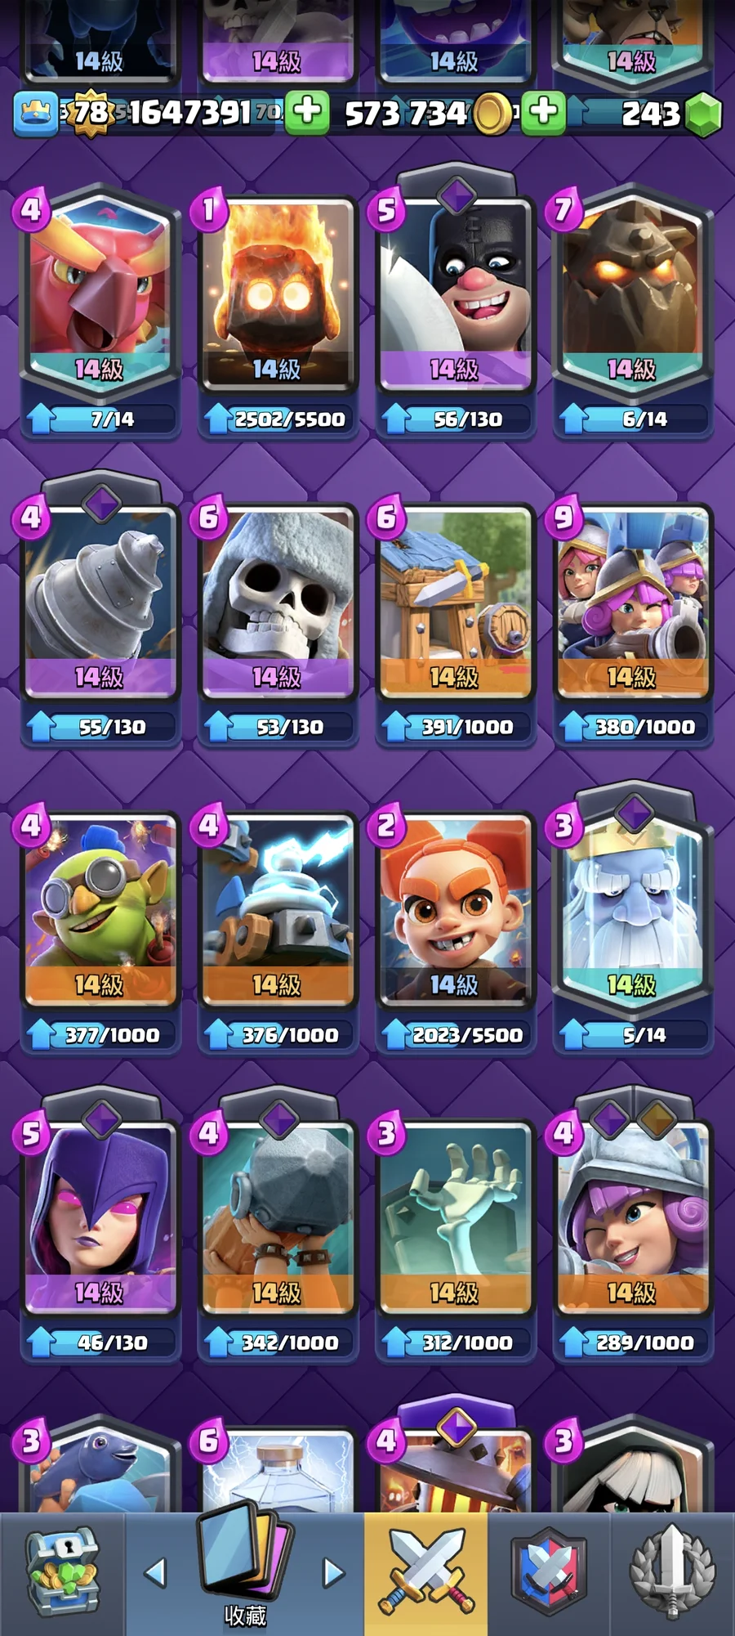Open the crossed swords battle tab

coord(426,1573)
